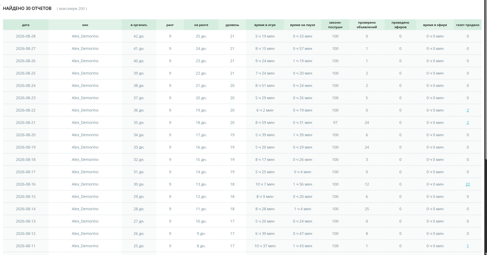
Task: Click Alex_Demorino in the 2026-08-27 row
Action: 85,49
